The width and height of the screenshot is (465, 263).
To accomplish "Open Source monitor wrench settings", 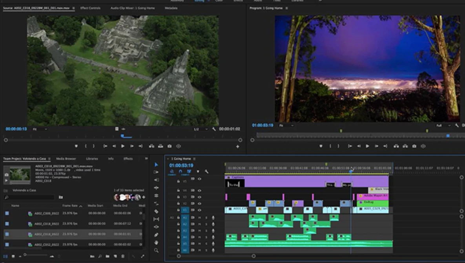I will (214, 129).
